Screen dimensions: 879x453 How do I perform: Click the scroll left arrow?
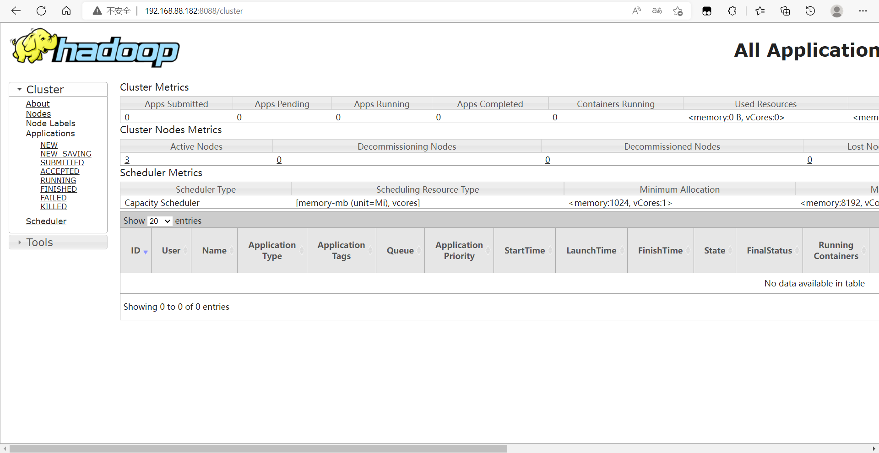click(x=5, y=448)
